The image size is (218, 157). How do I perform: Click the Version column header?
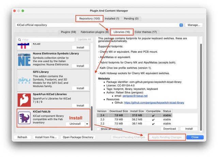pyautogui.click(x=102, y=111)
